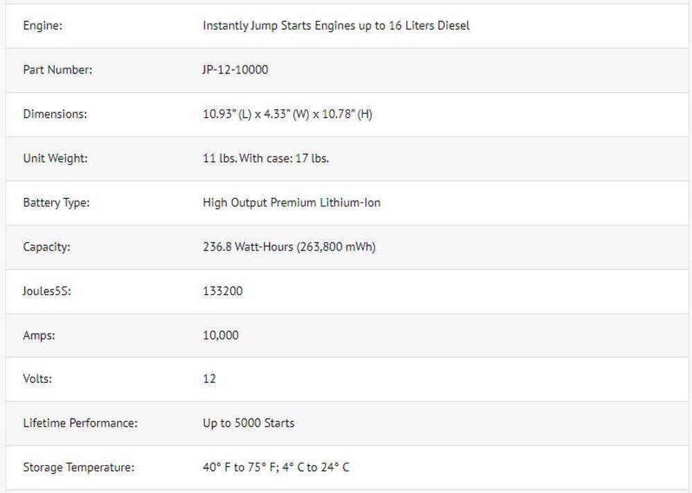Click the 10.93" x 4.33" x 10.78" dimensions value

(x=287, y=114)
